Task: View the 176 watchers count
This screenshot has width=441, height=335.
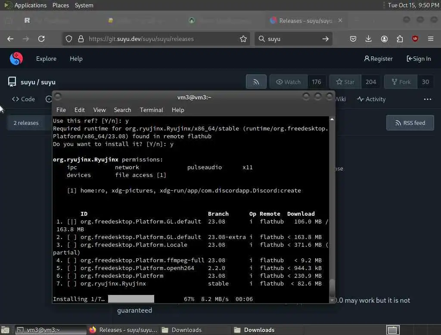Action: [317, 82]
